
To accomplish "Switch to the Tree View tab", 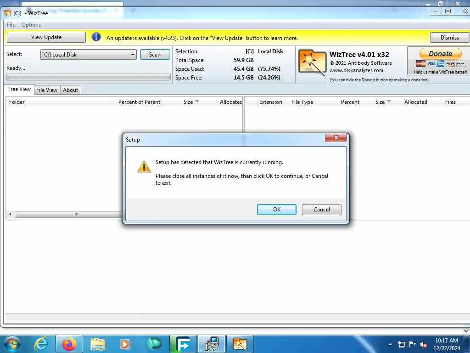I will 19,90.
